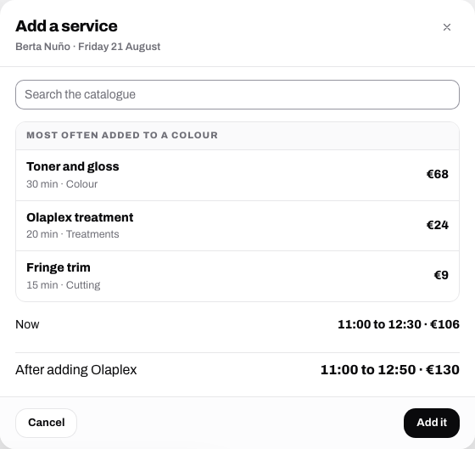Pick the Fringe trim service

[x=237, y=276]
